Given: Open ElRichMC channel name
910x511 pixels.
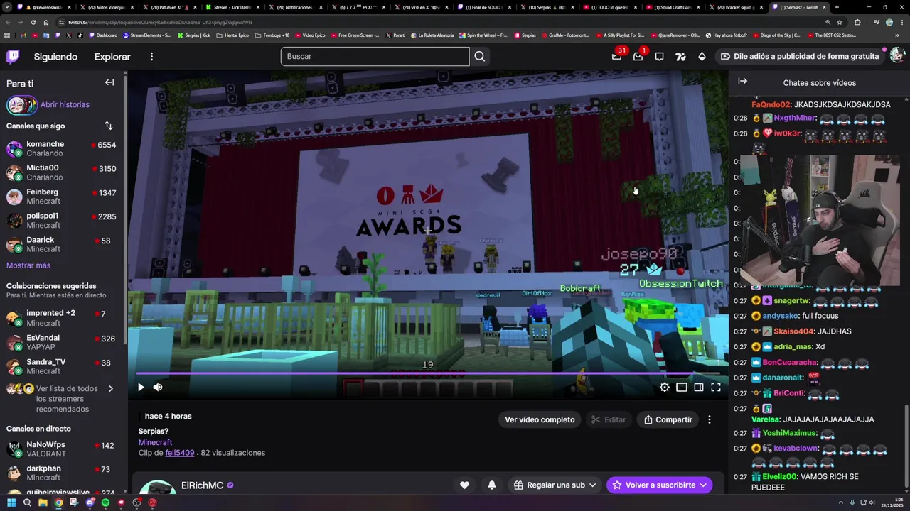Looking at the screenshot, I should click(202, 485).
